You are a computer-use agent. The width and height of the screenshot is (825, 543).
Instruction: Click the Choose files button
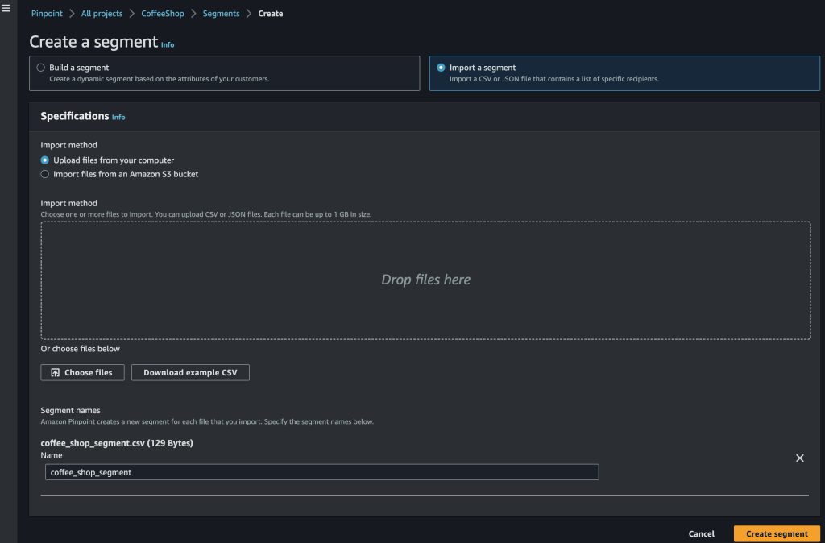tap(83, 372)
